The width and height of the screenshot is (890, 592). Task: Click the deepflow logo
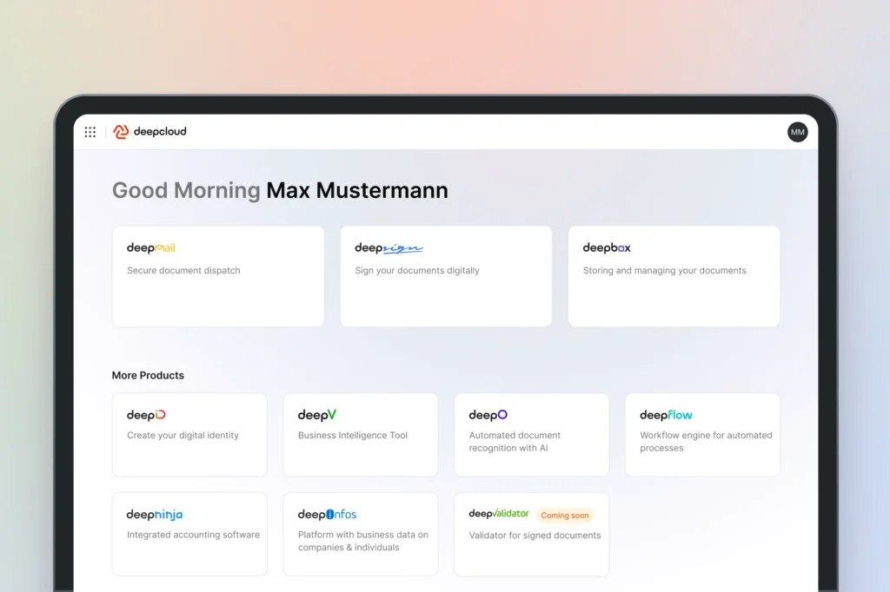tap(666, 415)
